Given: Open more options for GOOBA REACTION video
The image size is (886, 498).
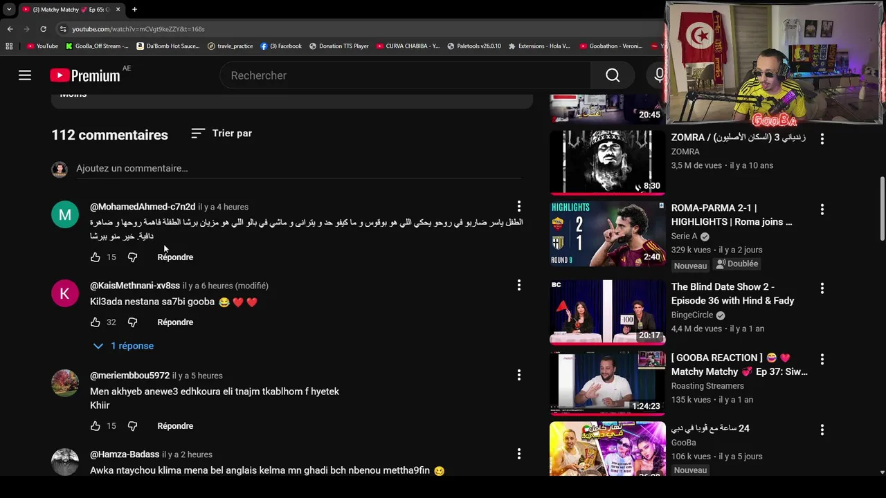Looking at the screenshot, I should pos(822,359).
